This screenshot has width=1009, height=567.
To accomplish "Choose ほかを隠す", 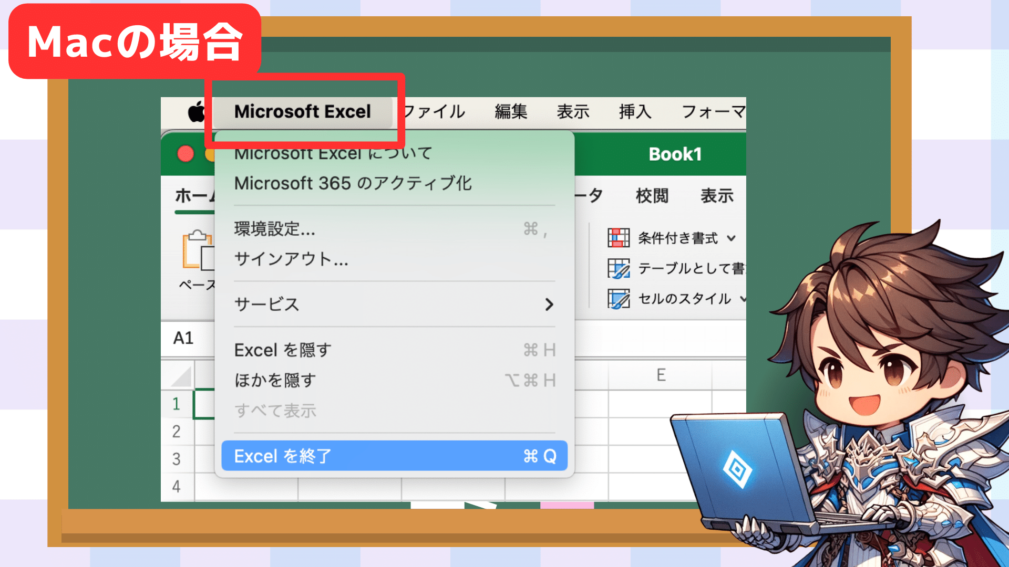I will point(394,380).
